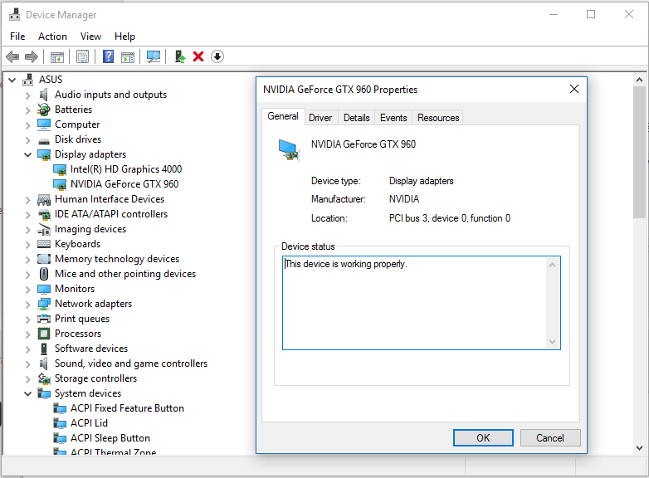Maximize the Device Manager window
This screenshot has width=649, height=478.
point(591,14)
